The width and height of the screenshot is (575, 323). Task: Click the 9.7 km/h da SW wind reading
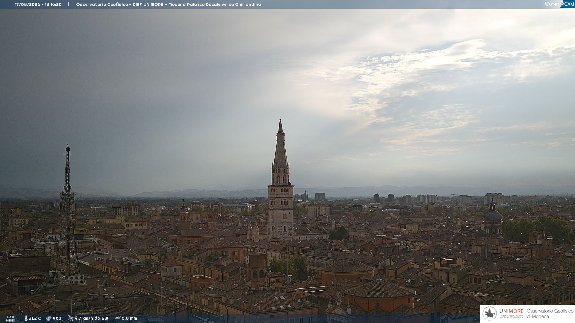pos(91,318)
